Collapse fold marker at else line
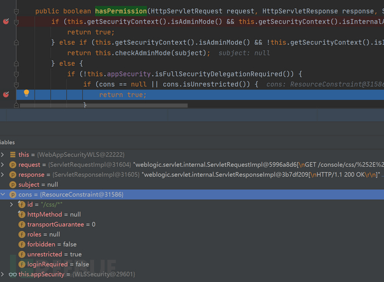Viewport: 384px width, 282px height. [x=16, y=63]
